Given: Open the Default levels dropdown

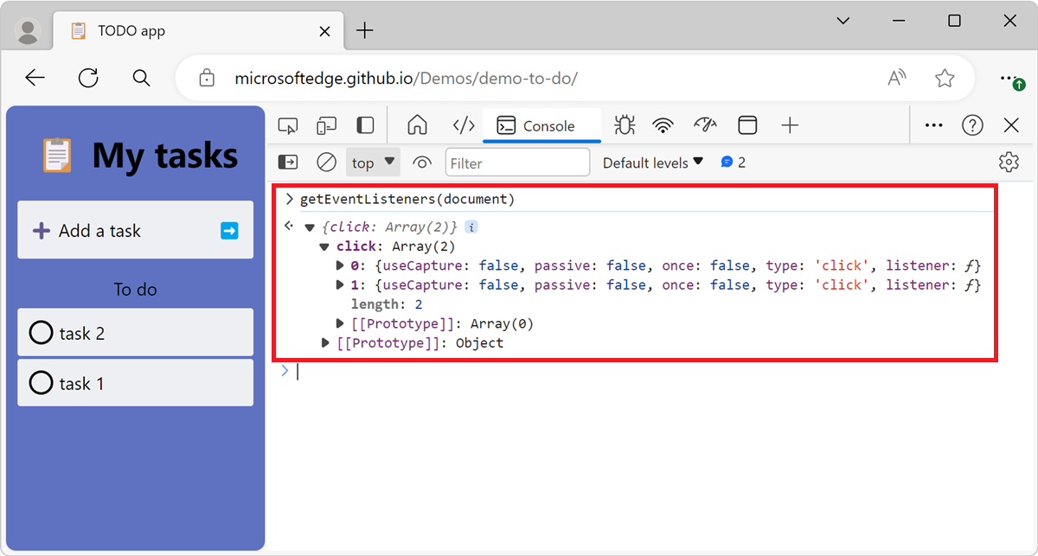Looking at the screenshot, I should 652,162.
